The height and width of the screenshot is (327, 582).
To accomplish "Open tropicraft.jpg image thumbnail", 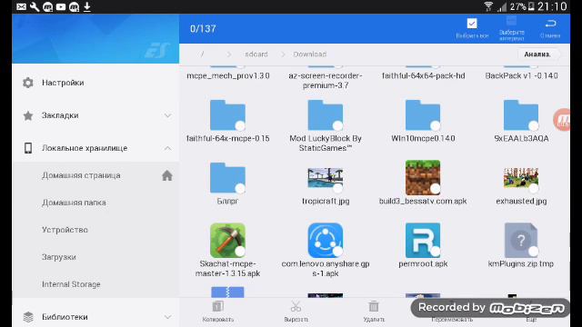I will coord(326,178).
